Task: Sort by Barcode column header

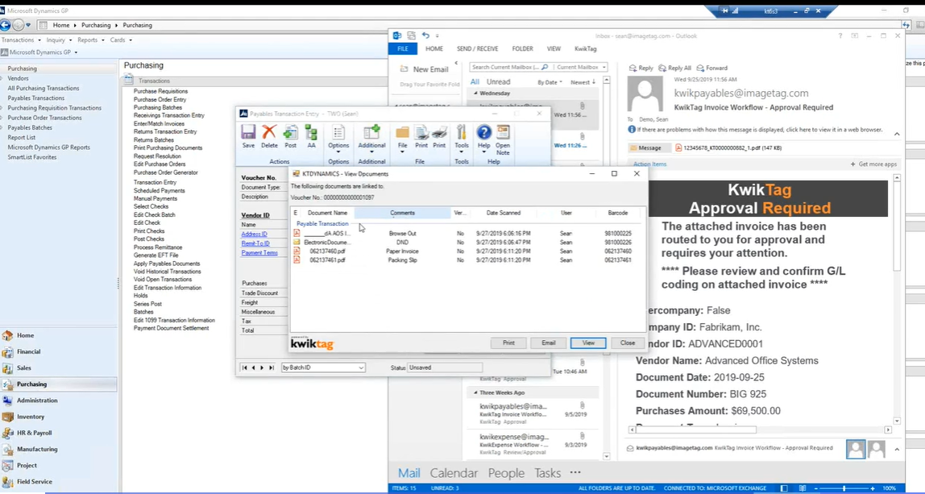Action: (x=618, y=213)
